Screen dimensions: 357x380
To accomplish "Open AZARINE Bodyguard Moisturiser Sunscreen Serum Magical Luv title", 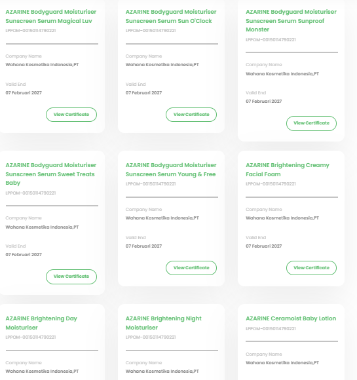I will point(51,16).
